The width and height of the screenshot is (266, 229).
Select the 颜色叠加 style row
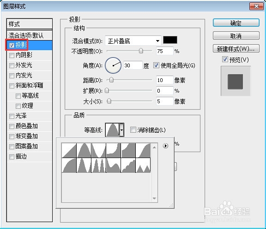pyautogui.click(x=30, y=126)
